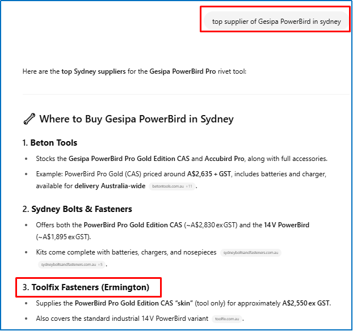Viewport: 353px width, 331px height.
Task: Open the sydneyboltsandfasteners.com.au citation after nosepieces
Action: point(250,253)
